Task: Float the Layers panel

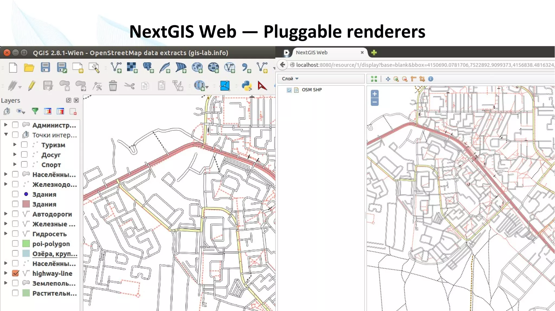Action: [69, 100]
